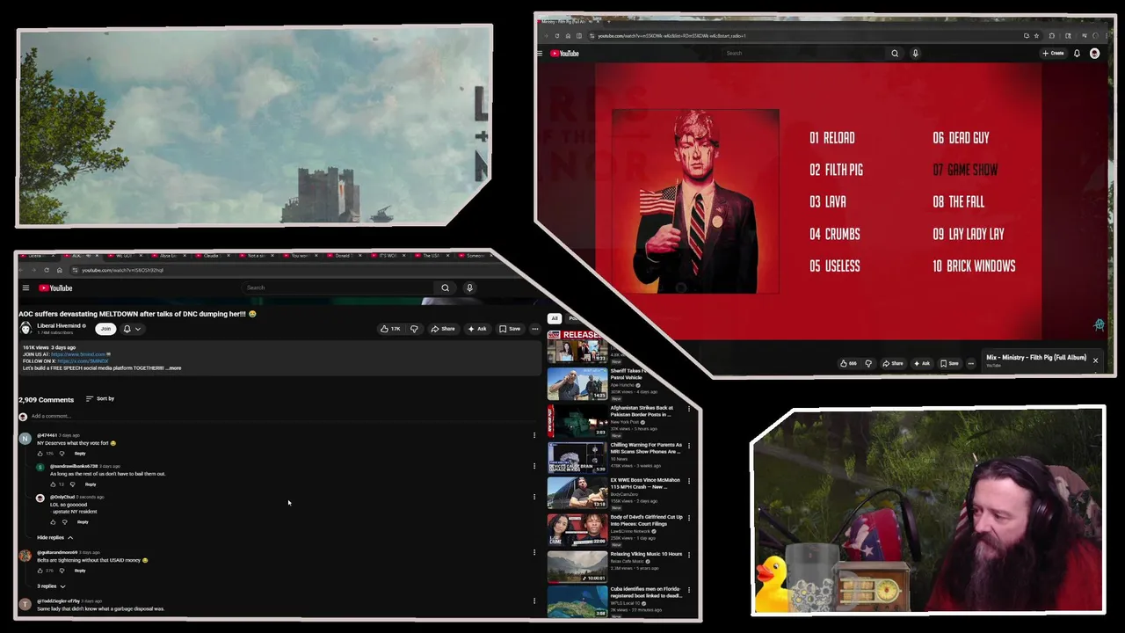Expand the 3 replies thread
Viewport: 1125px width, 633px height.
pyautogui.click(x=51, y=586)
